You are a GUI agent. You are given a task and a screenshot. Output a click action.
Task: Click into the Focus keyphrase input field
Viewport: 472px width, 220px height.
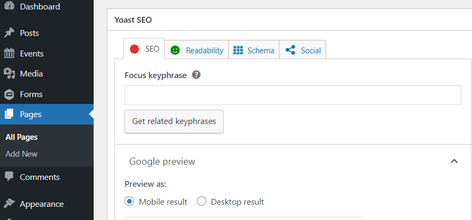(x=293, y=95)
